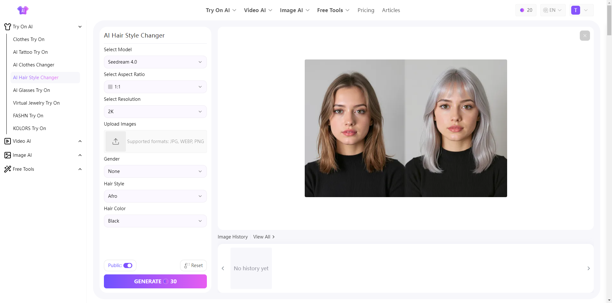Click the globe language icon next to EN
612x303 pixels.
point(545,10)
